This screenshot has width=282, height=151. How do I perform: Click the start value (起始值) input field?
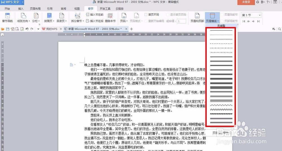pyautogui.click(x=181, y=21)
